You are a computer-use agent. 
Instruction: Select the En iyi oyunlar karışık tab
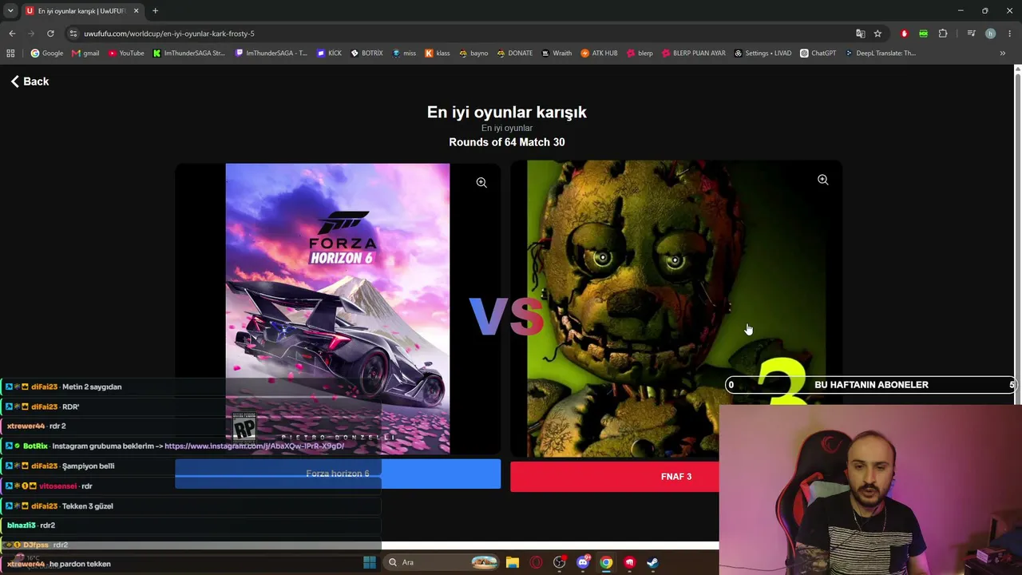[x=81, y=11]
